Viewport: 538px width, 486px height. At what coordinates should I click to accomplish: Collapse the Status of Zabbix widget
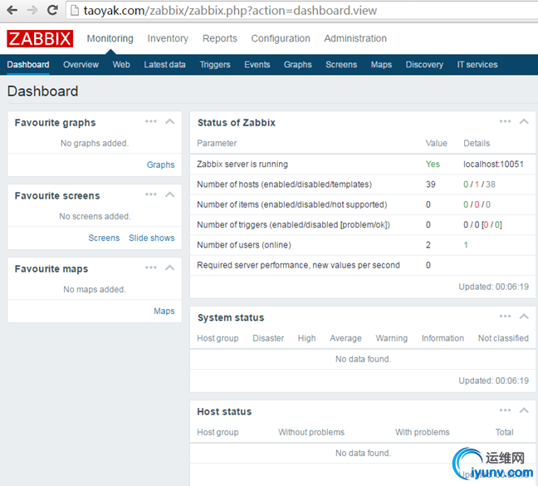pos(524,121)
